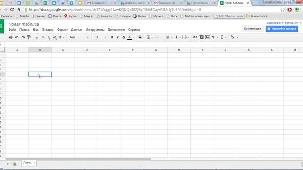The height and width of the screenshot is (170, 303).
Task: Open the Дополнения menu
Action: tap(116, 30)
